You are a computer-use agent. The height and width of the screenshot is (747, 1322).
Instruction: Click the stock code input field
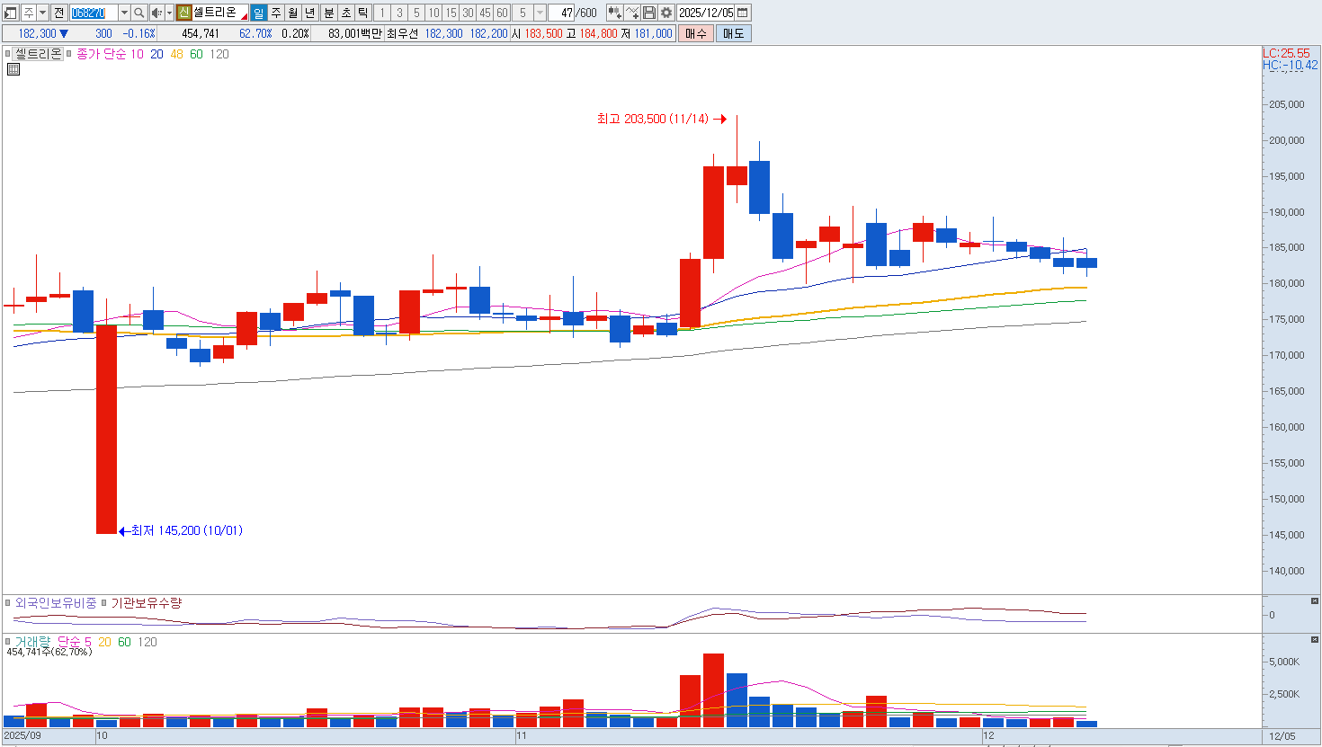point(94,13)
